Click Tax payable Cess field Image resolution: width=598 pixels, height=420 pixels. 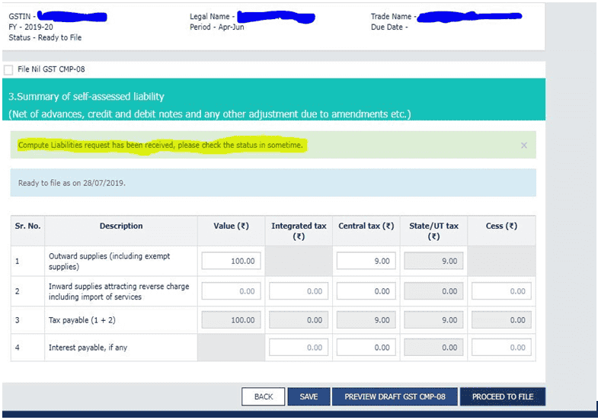[501, 320]
